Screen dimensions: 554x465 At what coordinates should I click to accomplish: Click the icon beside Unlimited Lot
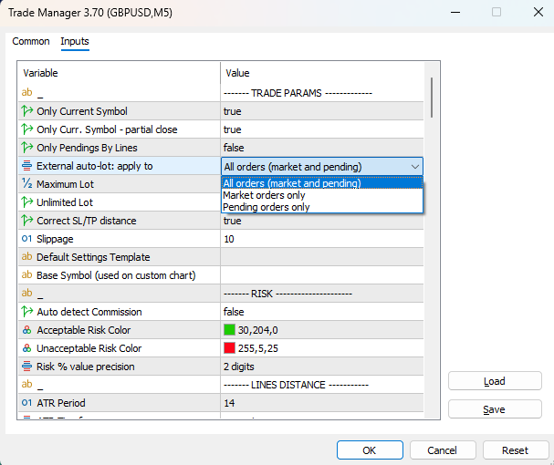[x=26, y=202]
